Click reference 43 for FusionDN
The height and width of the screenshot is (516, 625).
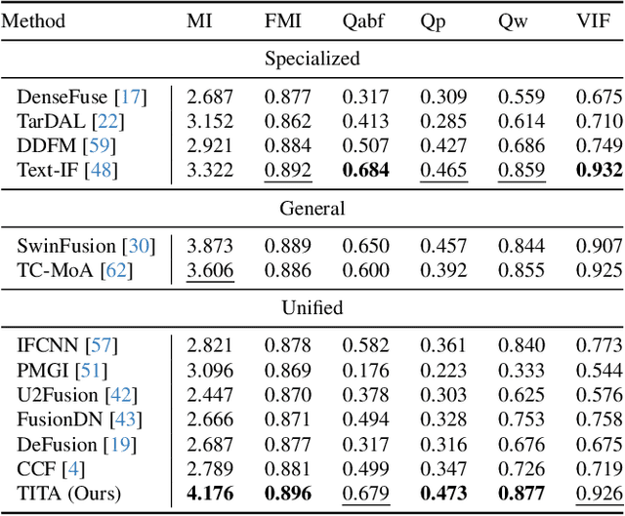click(x=127, y=419)
